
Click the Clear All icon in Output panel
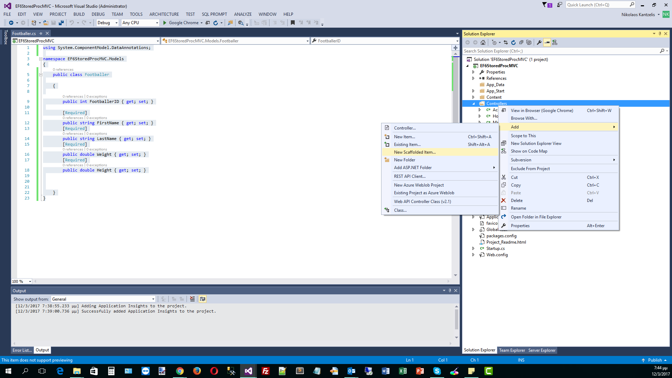[192, 299]
